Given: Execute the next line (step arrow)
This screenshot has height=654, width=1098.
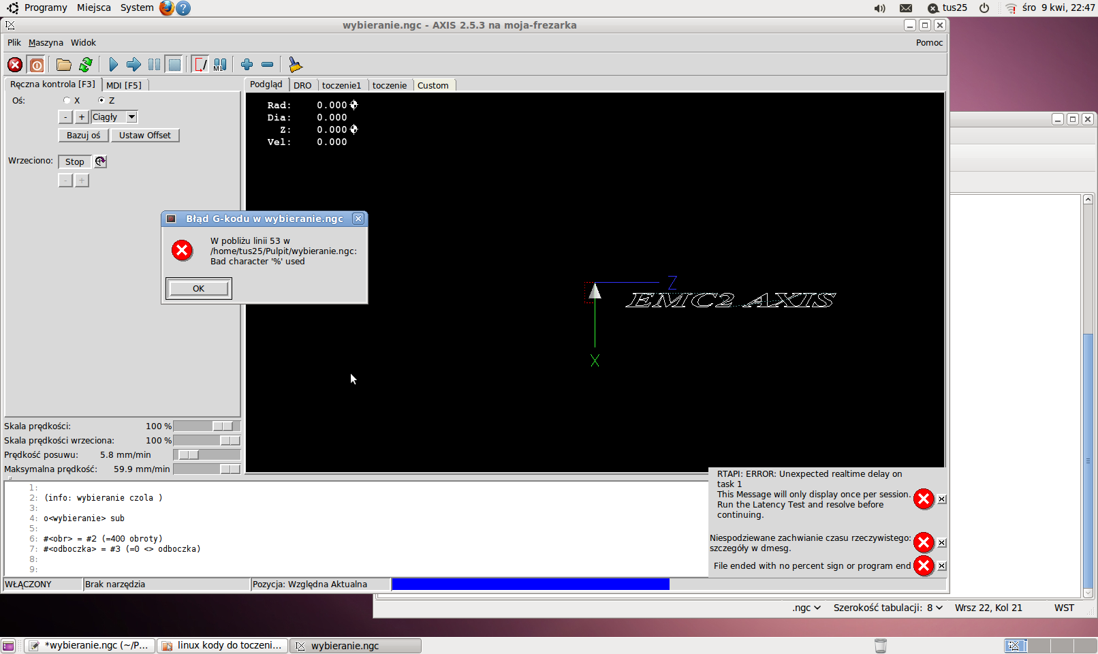Looking at the screenshot, I should (x=134, y=65).
